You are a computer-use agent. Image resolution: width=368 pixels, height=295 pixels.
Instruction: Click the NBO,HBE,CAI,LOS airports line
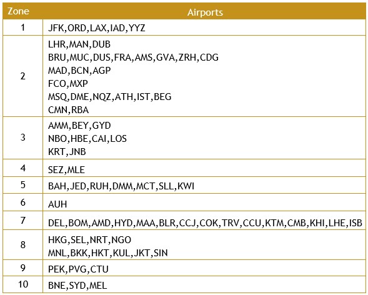click(87, 139)
